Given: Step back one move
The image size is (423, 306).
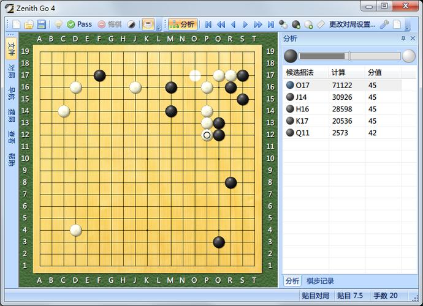Looking at the screenshot, I should pos(234,24).
